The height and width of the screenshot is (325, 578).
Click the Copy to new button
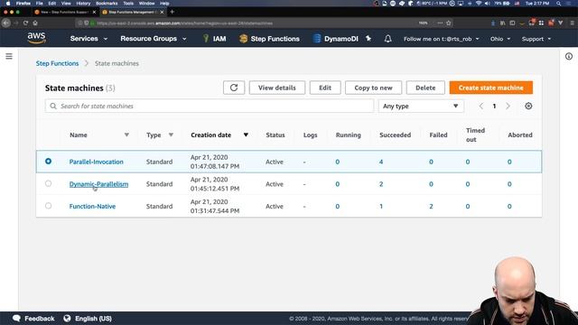373,88
